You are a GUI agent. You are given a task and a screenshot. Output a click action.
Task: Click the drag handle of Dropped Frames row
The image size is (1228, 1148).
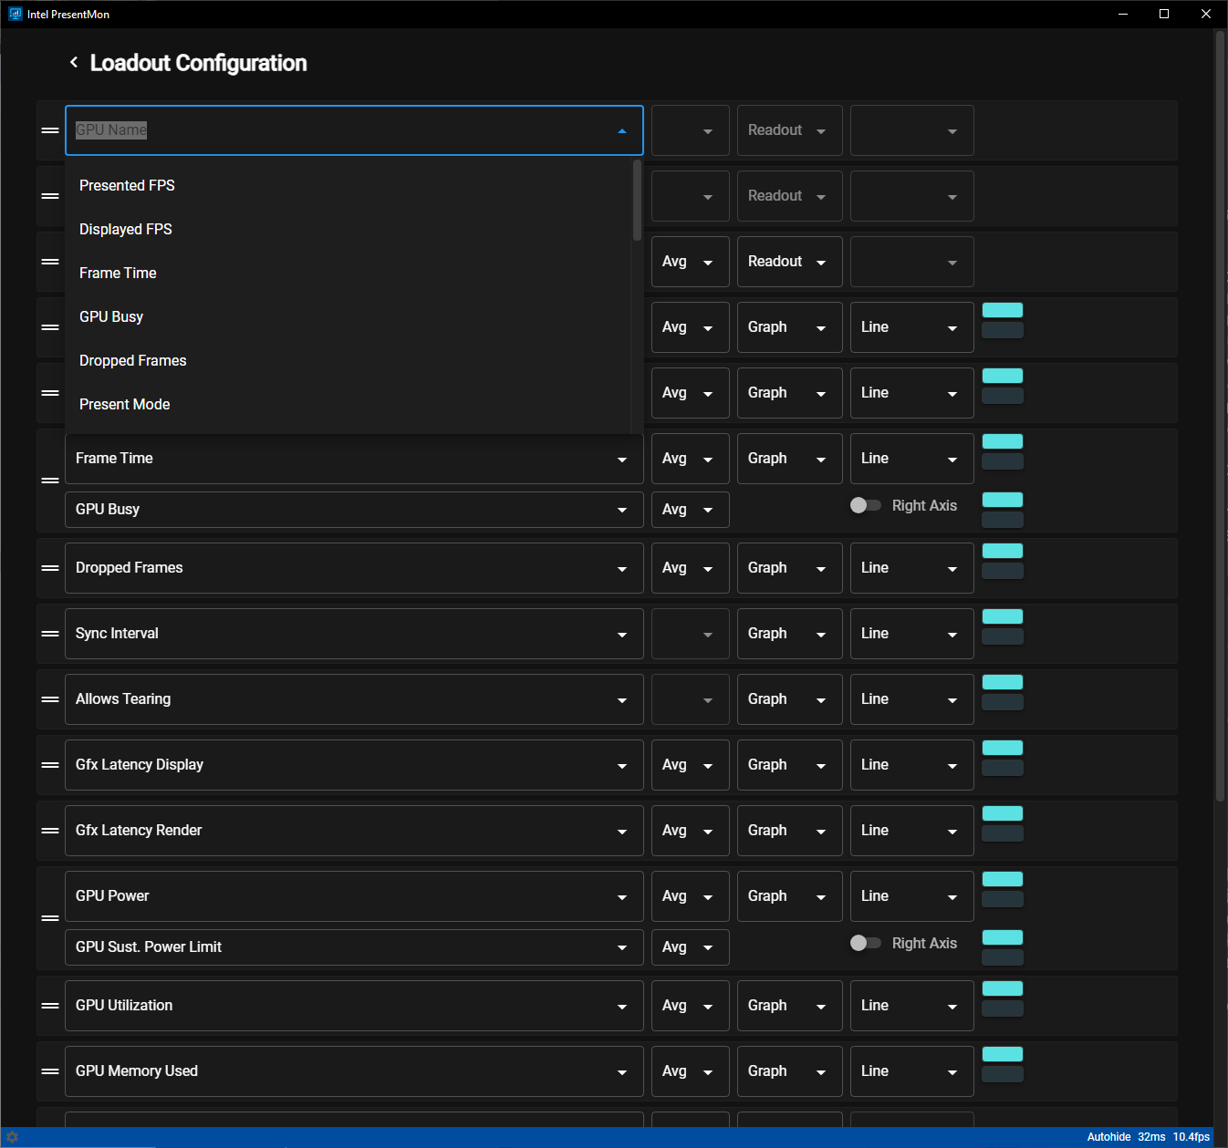pyautogui.click(x=50, y=568)
